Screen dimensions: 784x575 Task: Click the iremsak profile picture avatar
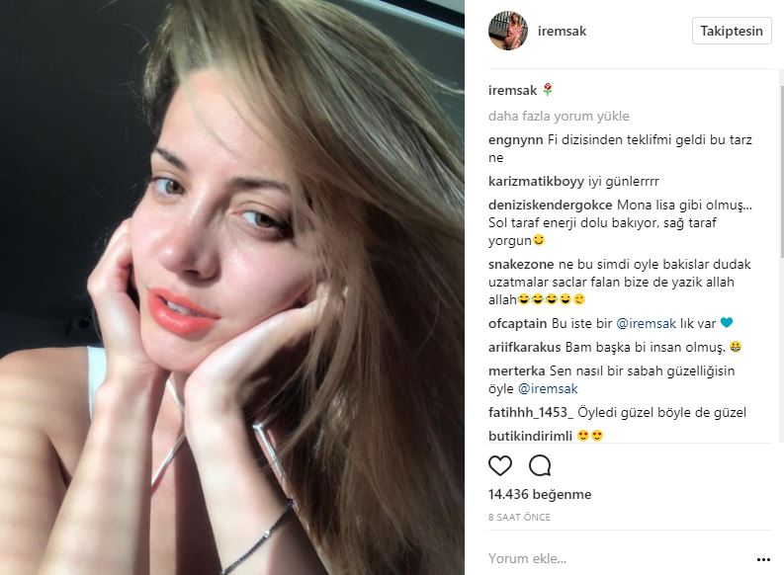pyautogui.click(x=507, y=31)
